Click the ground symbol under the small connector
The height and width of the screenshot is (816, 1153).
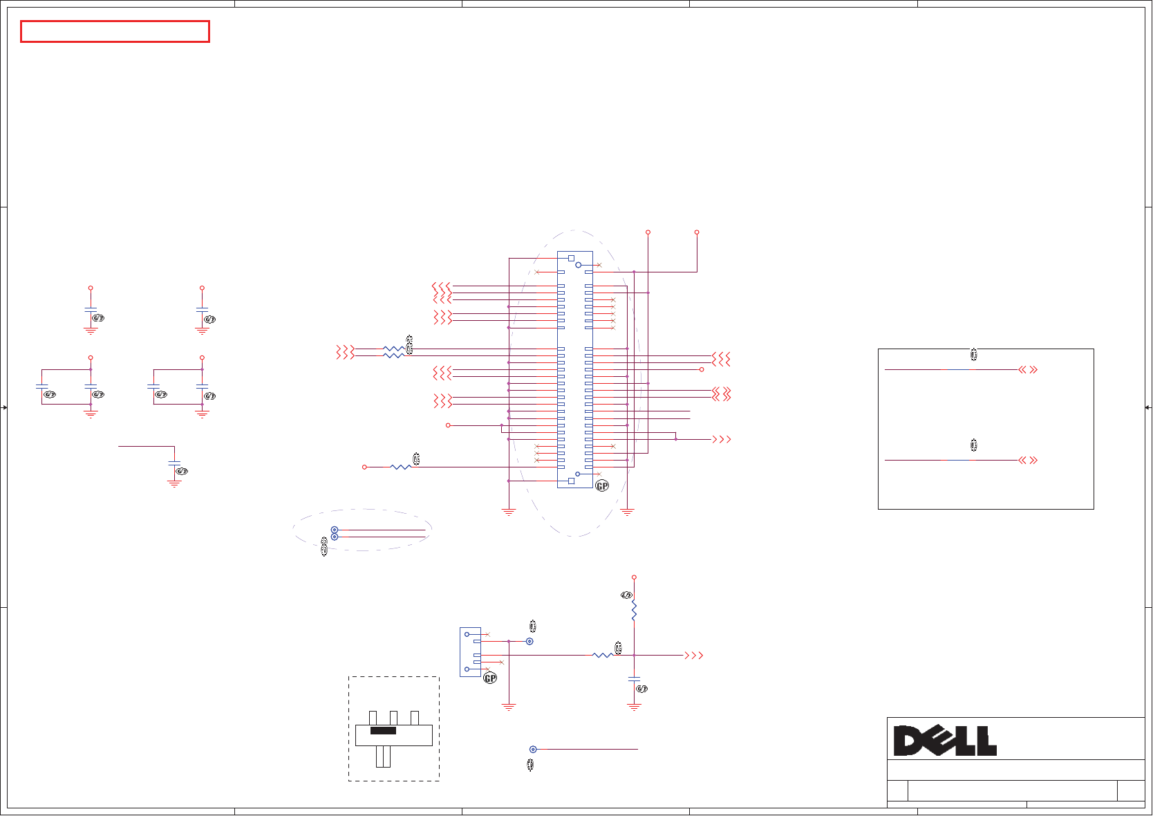[509, 707]
